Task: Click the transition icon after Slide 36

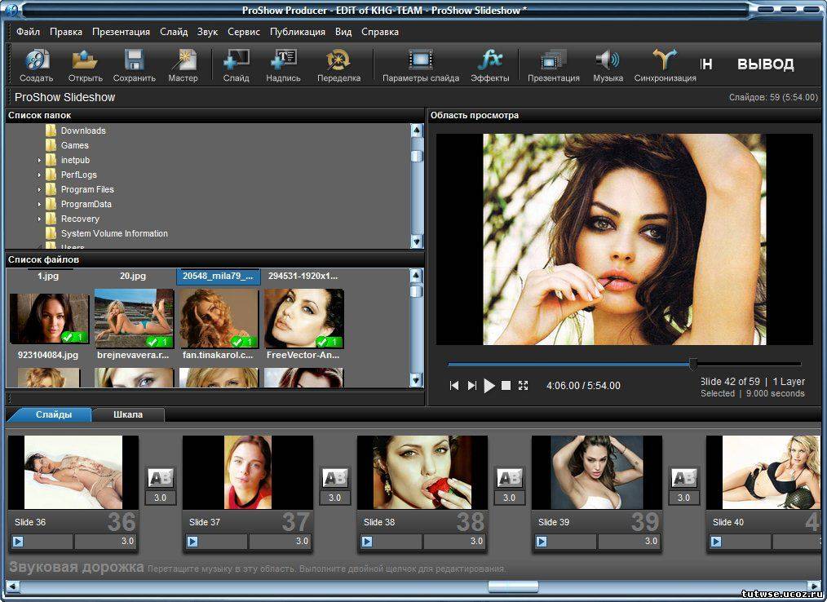Action: click(160, 478)
